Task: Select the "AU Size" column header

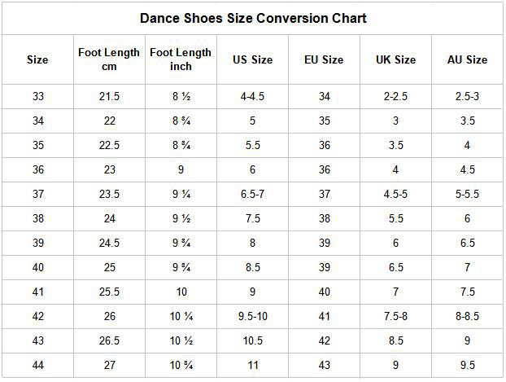Action: (x=467, y=59)
